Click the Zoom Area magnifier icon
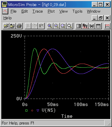The width and height of the screenshot is (112, 127). pyautogui.click(x=63, y=26)
